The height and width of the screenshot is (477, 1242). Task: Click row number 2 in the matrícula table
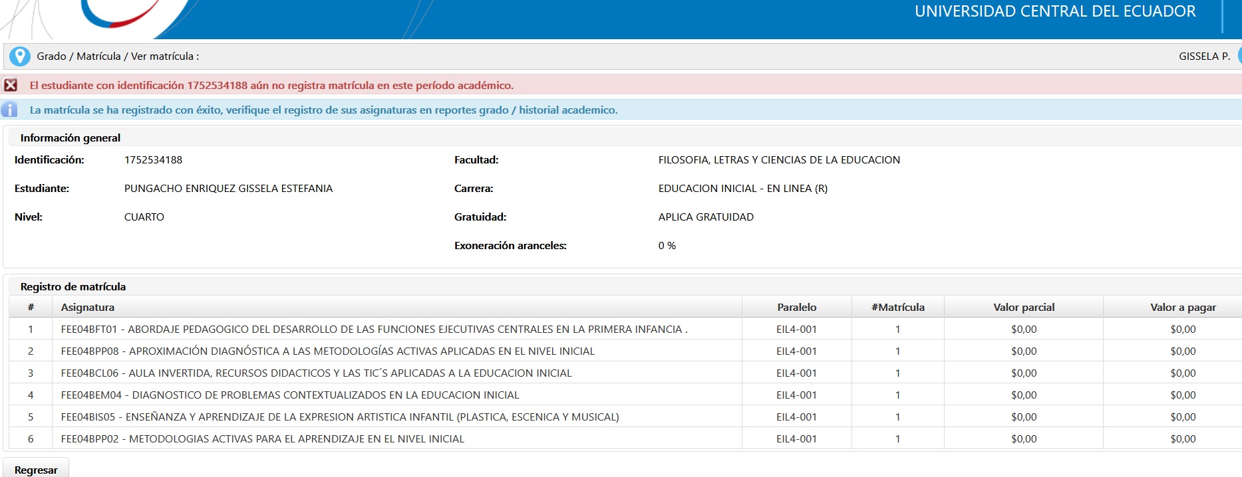(x=31, y=351)
